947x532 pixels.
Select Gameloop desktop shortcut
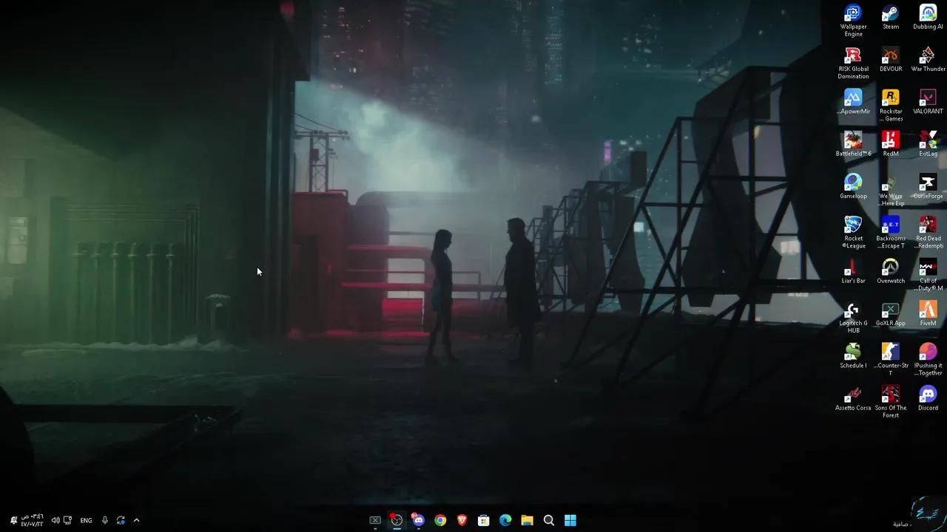coord(853,186)
